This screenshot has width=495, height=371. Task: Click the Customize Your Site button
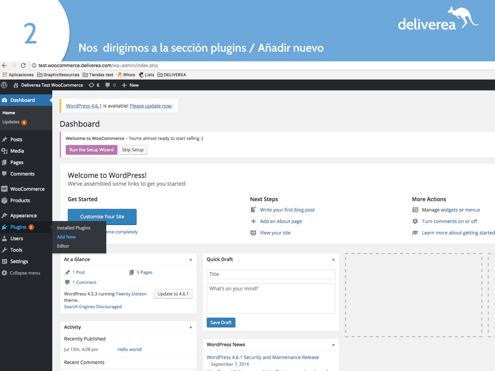[x=102, y=217]
